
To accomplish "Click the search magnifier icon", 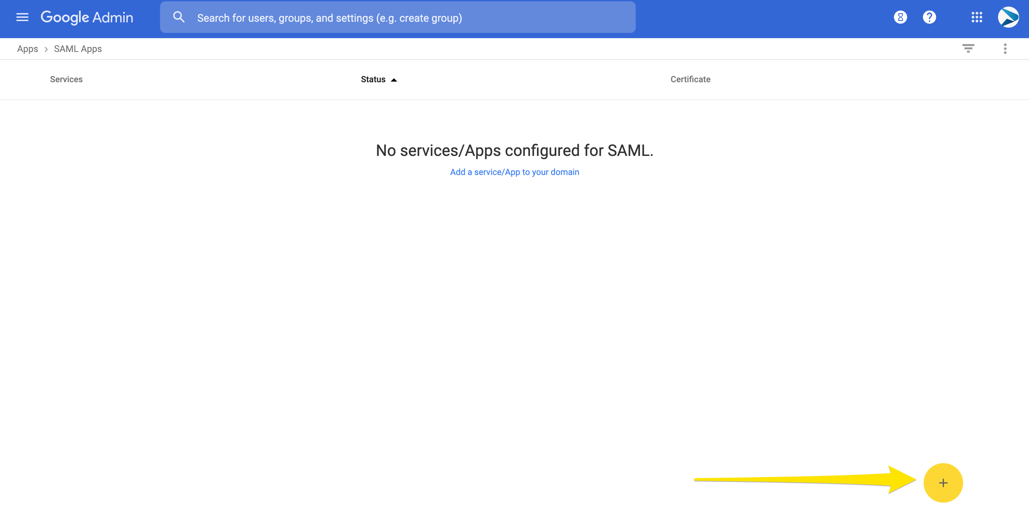I will tap(179, 17).
